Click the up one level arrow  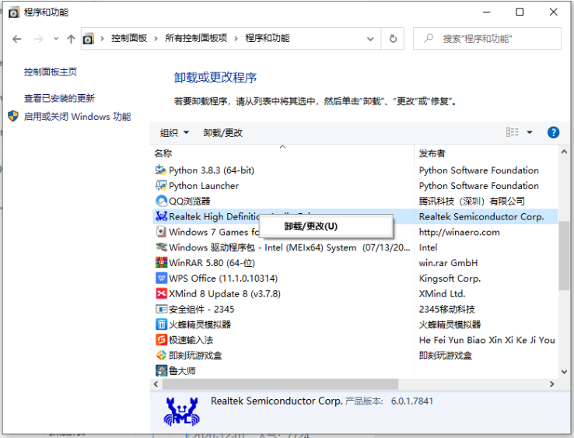[x=71, y=38]
